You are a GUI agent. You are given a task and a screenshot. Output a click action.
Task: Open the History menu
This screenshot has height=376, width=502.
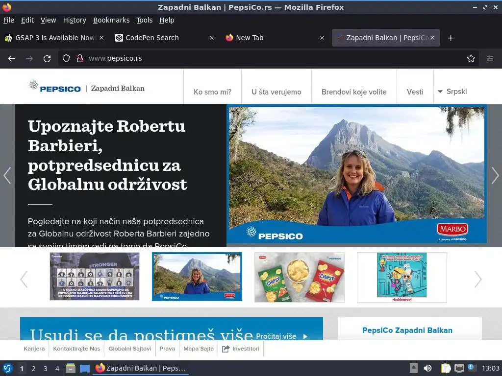click(75, 20)
